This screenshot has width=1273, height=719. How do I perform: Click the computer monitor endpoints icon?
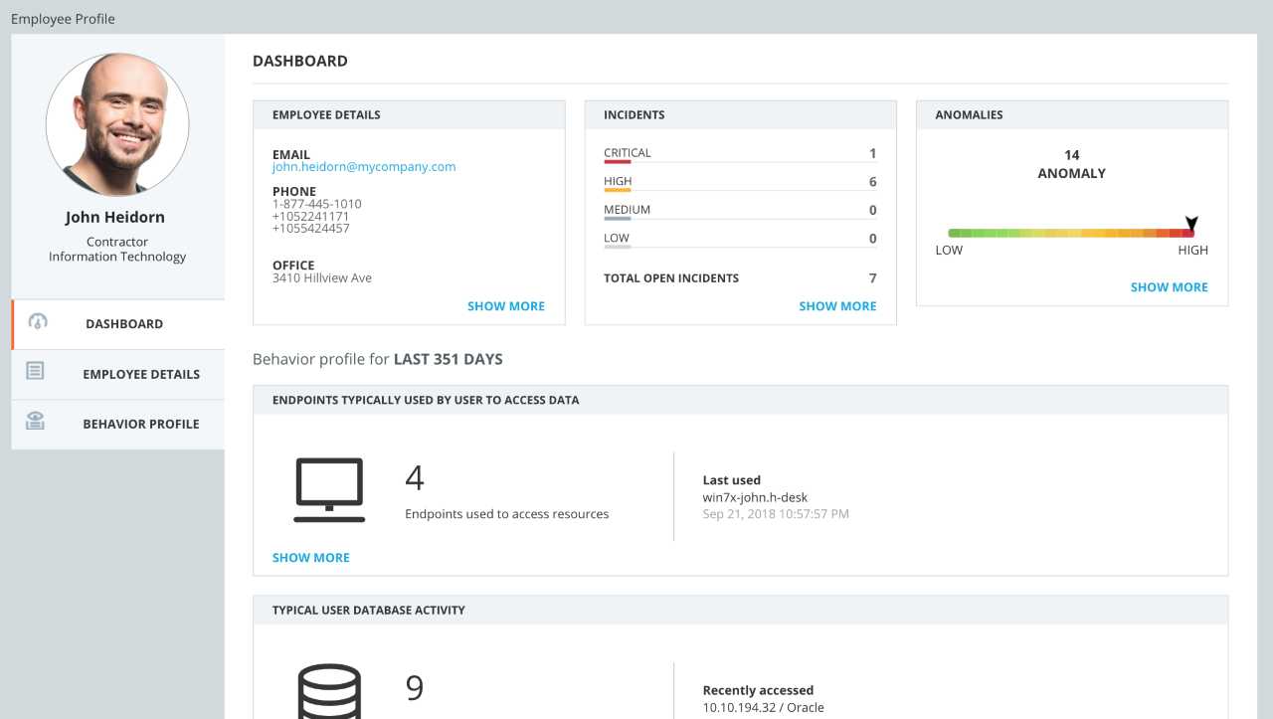(329, 490)
